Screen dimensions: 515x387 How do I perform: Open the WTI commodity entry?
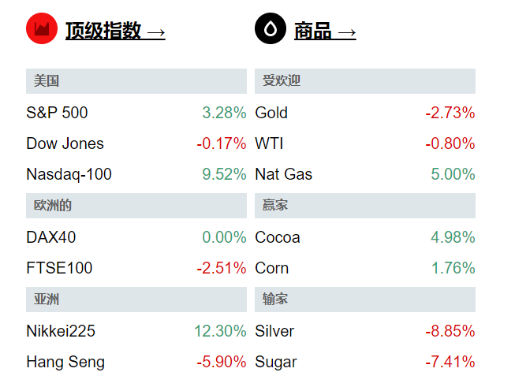coord(269,143)
